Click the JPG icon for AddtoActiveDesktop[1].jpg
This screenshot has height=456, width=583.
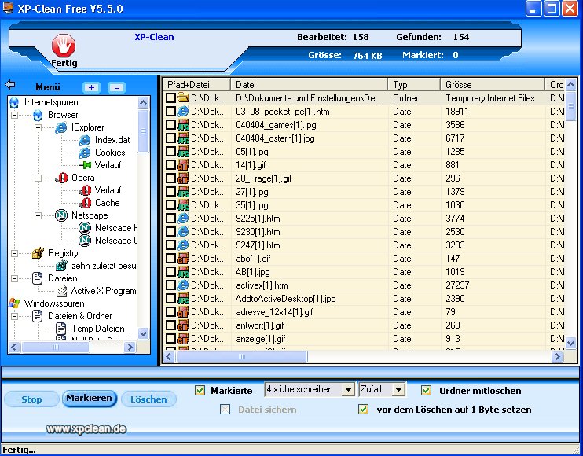[183, 299]
